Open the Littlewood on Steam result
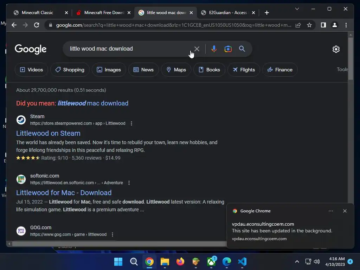This screenshot has width=360, height=270. point(48,133)
